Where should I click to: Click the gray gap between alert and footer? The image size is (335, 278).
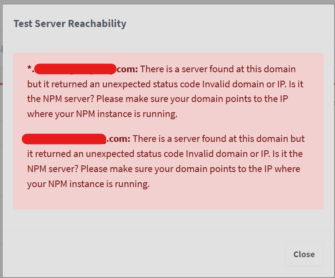coord(168,220)
